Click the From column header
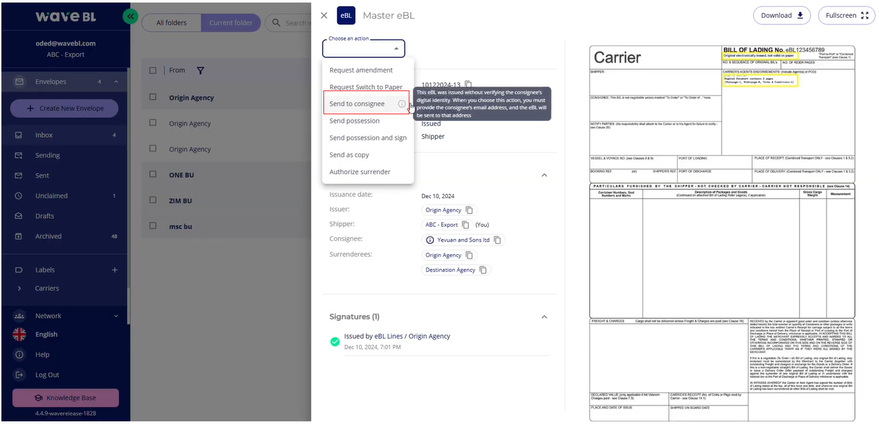The height and width of the screenshot is (424, 879). click(x=177, y=71)
